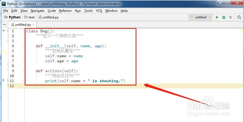This screenshot has width=244, height=122.
Task: Click the untitled.py breadcrumb
Action: [x=49, y=17]
